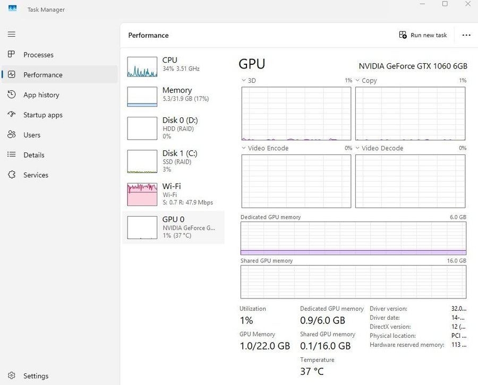Click the Processes sidebar icon
This screenshot has width=478, height=385.
coord(11,55)
